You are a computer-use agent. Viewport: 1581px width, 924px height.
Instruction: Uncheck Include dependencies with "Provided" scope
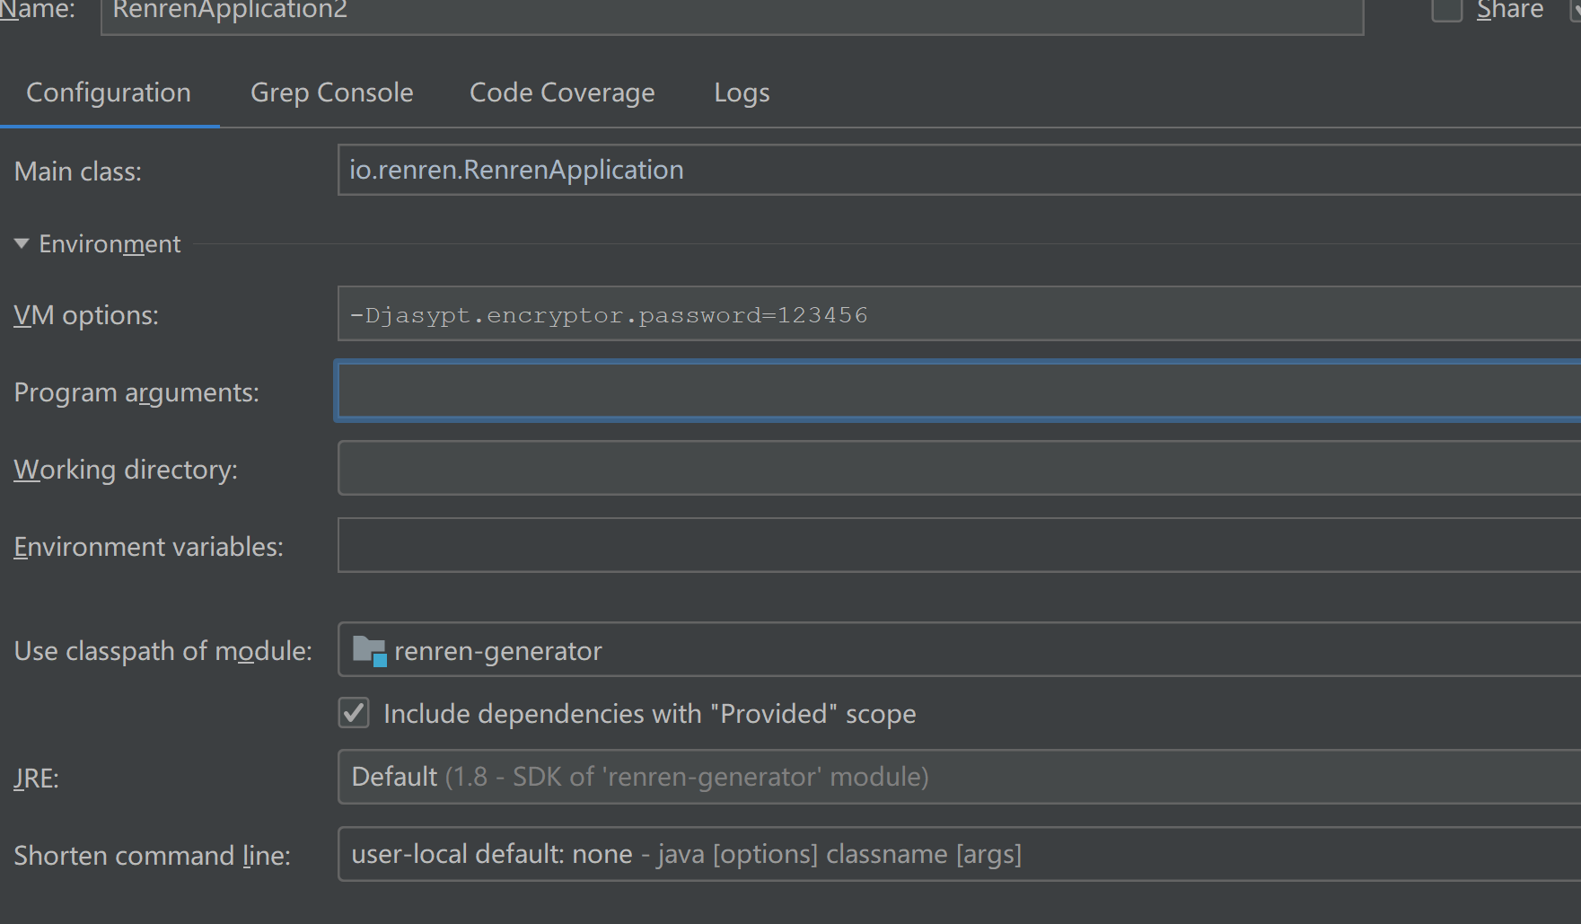(x=354, y=713)
